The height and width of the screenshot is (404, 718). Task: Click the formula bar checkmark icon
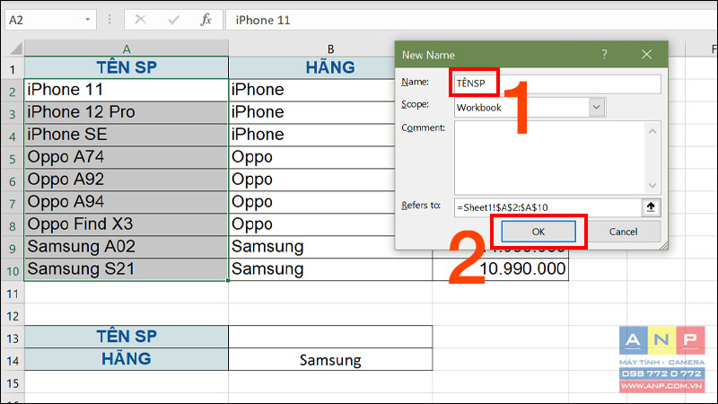click(173, 20)
